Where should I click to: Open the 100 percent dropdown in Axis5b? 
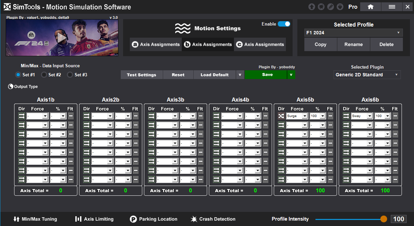[x=318, y=116]
